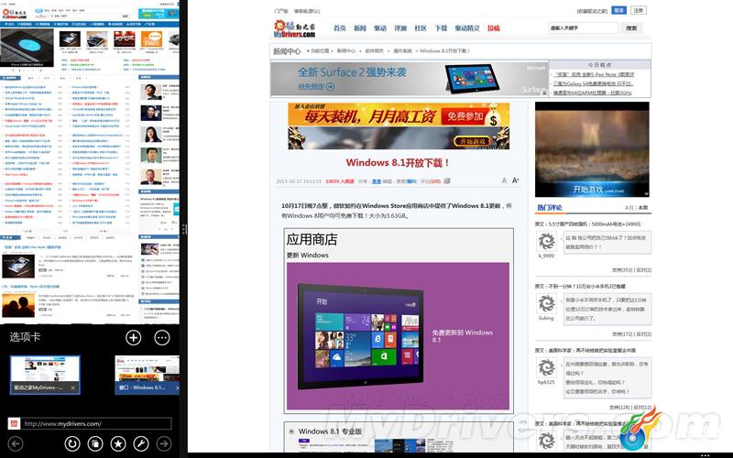Click avatar of user hp6325

pyautogui.click(x=546, y=368)
